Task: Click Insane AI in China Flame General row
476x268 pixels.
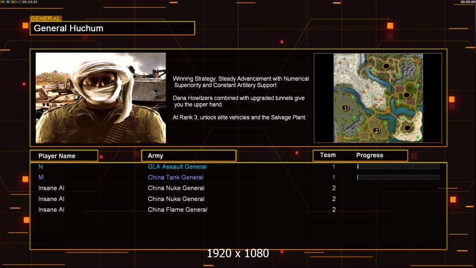Action: coord(51,209)
